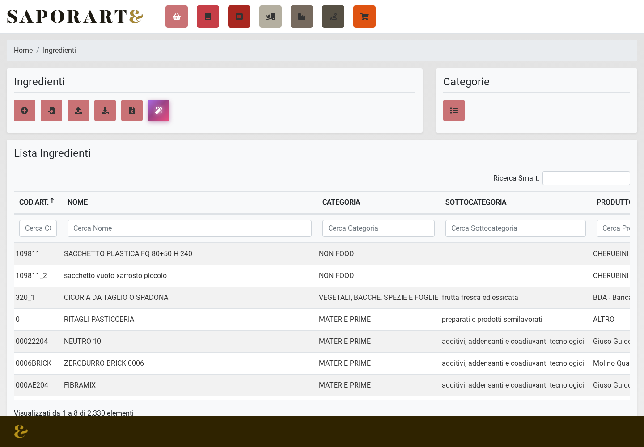
Task: Click the Saporarte logo
Action: pos(75,17)
